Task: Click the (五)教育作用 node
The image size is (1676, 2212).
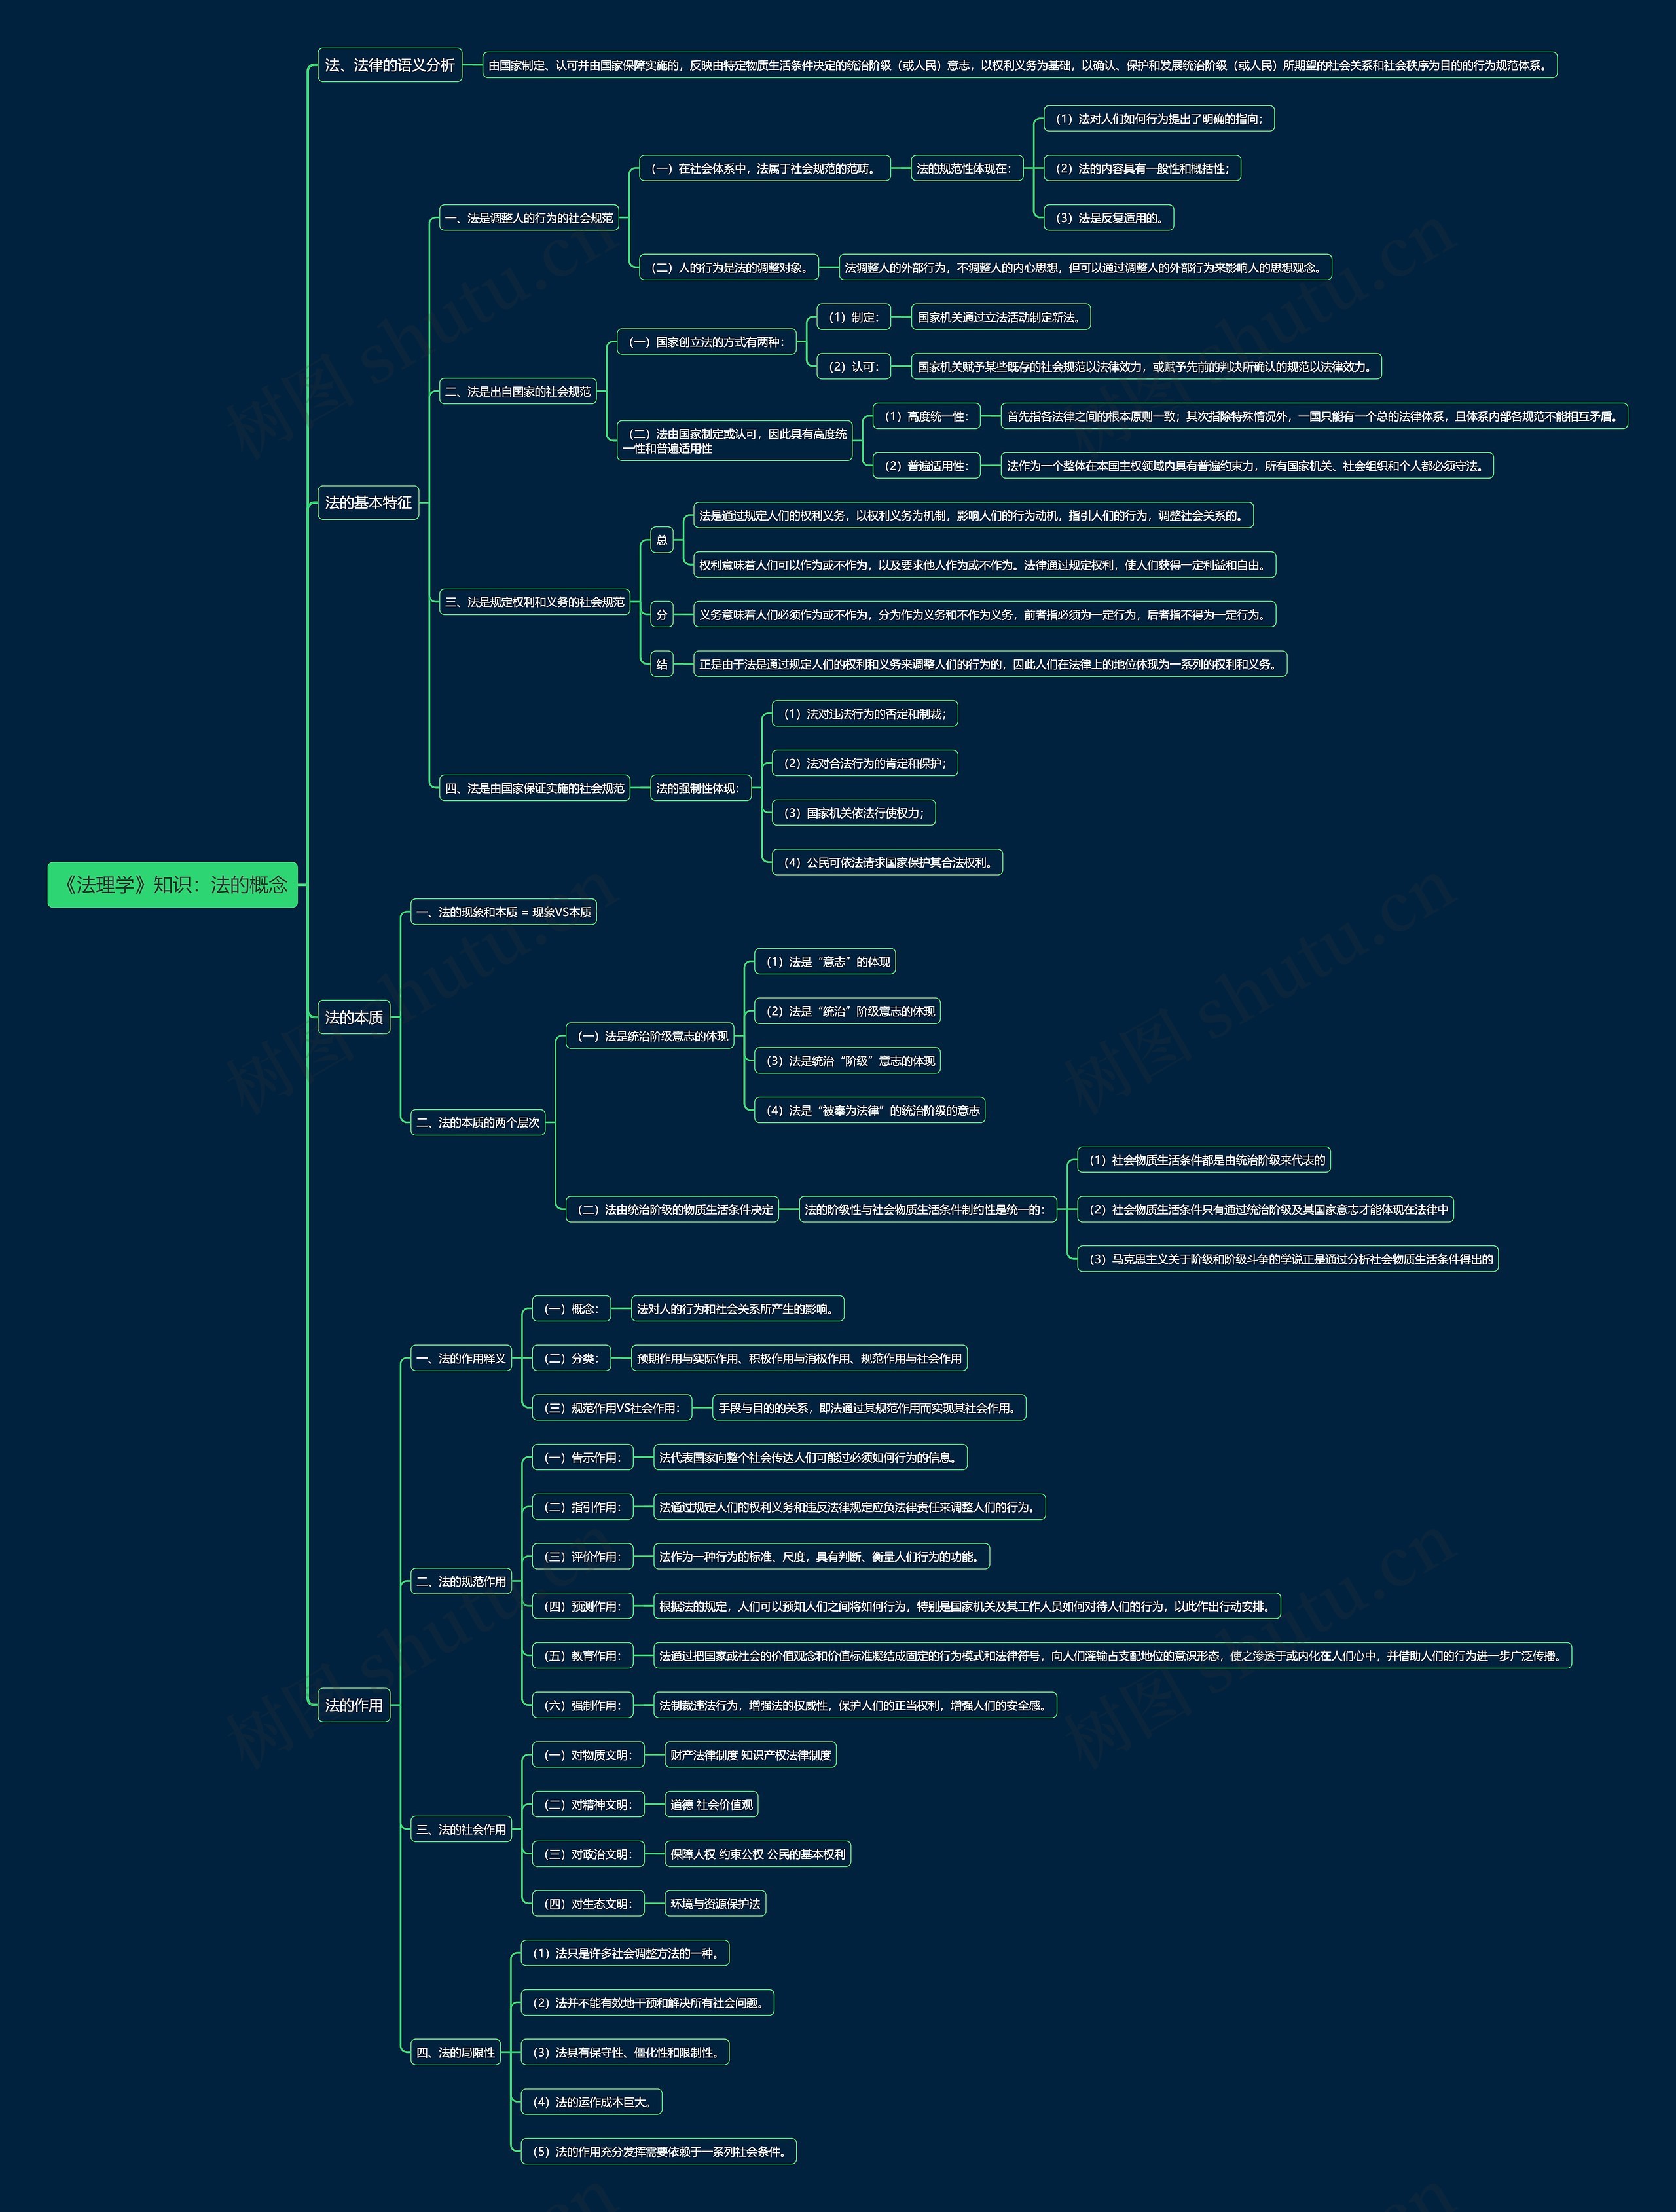Action: coord(582,1656)
